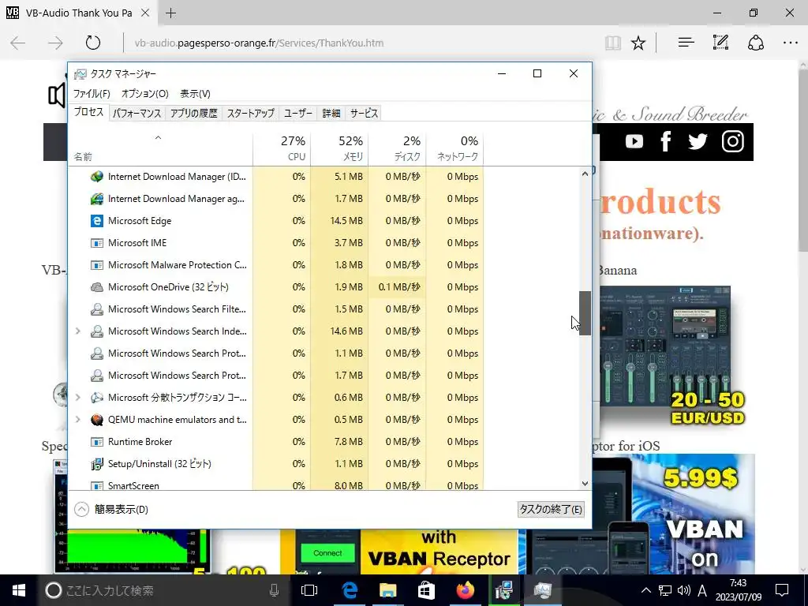Open new tab in Edge
Viewport: 808px width, 606px height.
click(171, 13)
